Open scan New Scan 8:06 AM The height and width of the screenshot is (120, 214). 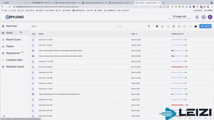[x=45, y=67]
